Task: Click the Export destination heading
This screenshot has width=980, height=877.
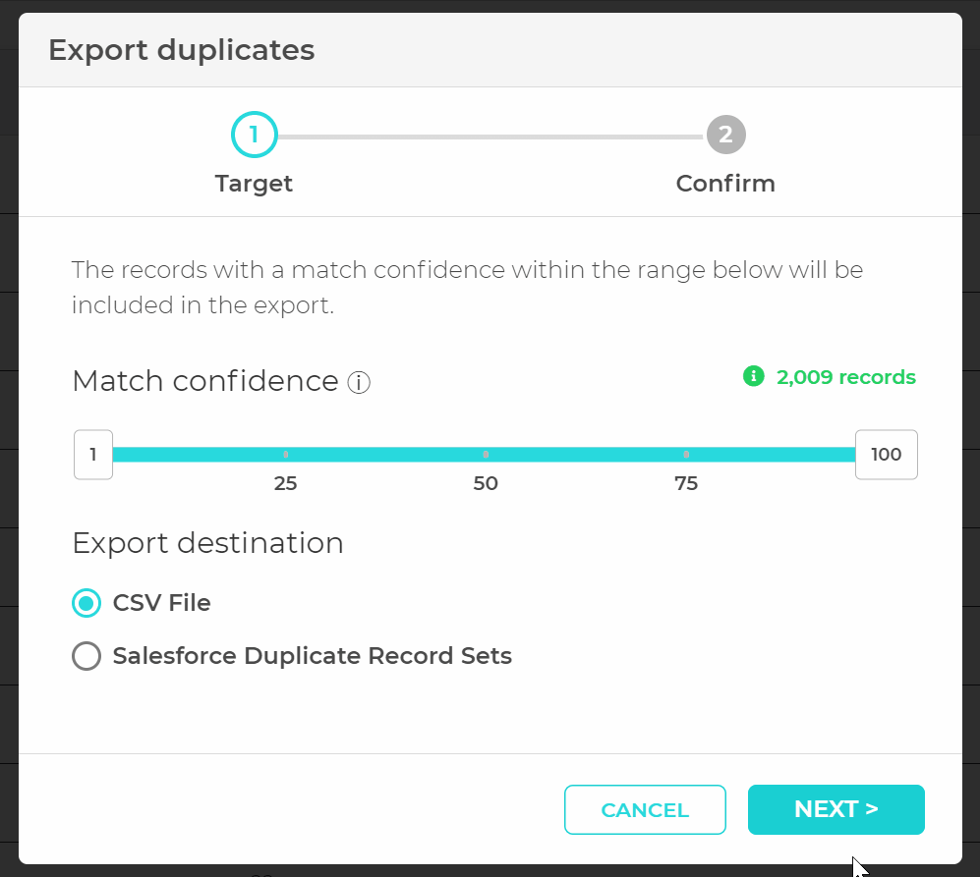Action: [x=207, y=543]
